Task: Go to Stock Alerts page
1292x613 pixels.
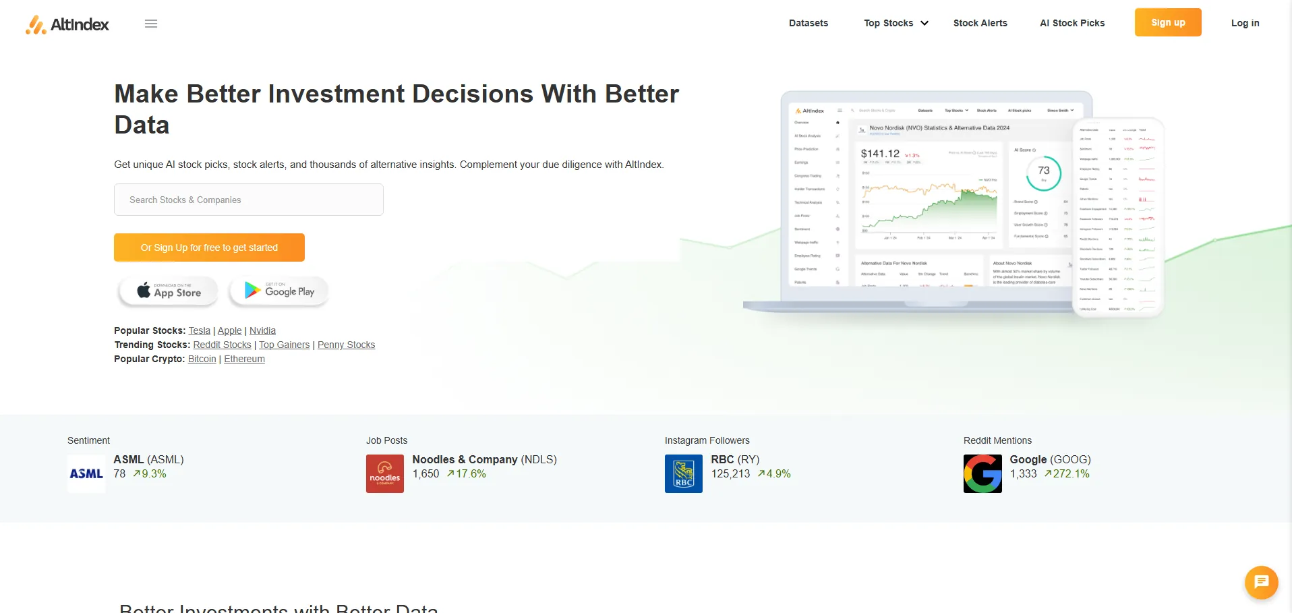Action: tap(980, 23)
